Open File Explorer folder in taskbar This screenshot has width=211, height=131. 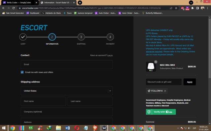tap(58, 128)
